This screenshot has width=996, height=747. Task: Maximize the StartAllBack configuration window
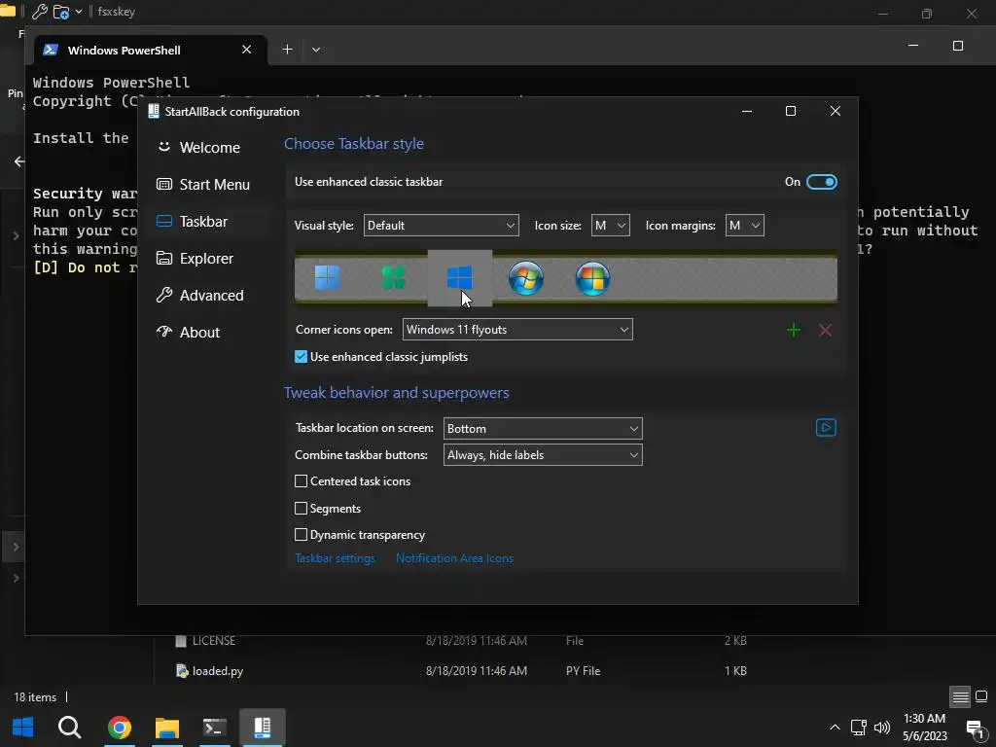point(790,111)
